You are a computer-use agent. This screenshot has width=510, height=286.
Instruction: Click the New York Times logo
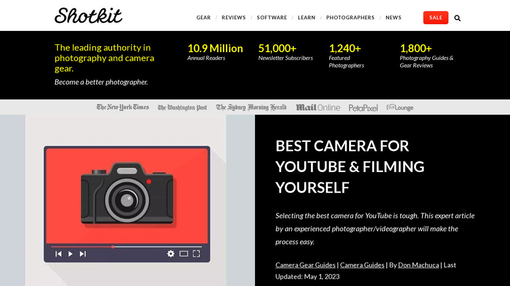click(x=123, y=107)
